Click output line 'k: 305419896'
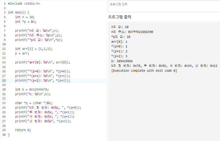Image resolution: width=220 pixels, height=141 pixels. [122, 61]
